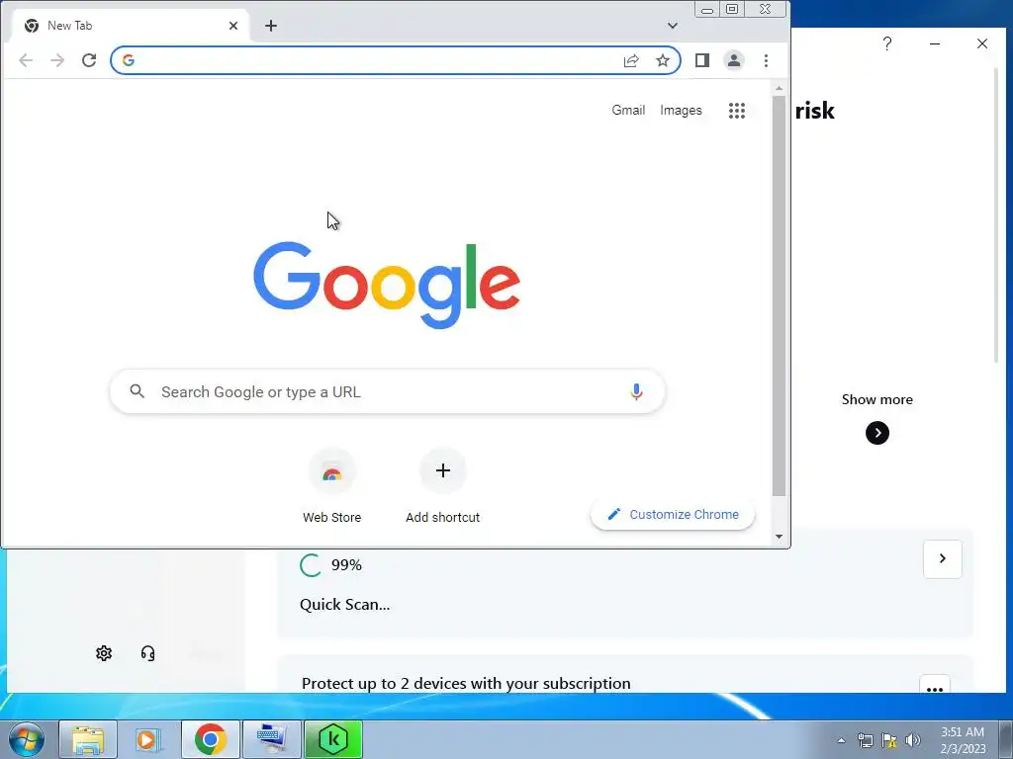1013x759 pixels.
Task: Close the New Tab tab
Action: click(x=233, y=26)
